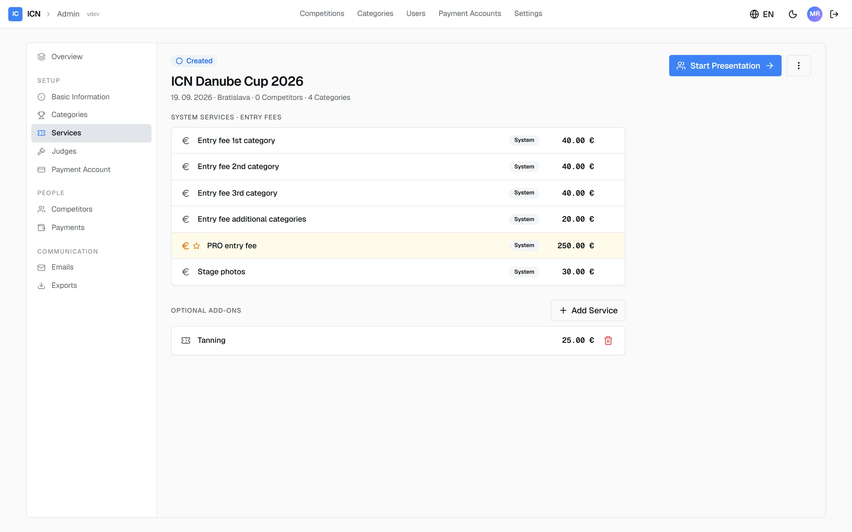
Task: Click star icon on PRO entry fee
Action: click(196, 246)
